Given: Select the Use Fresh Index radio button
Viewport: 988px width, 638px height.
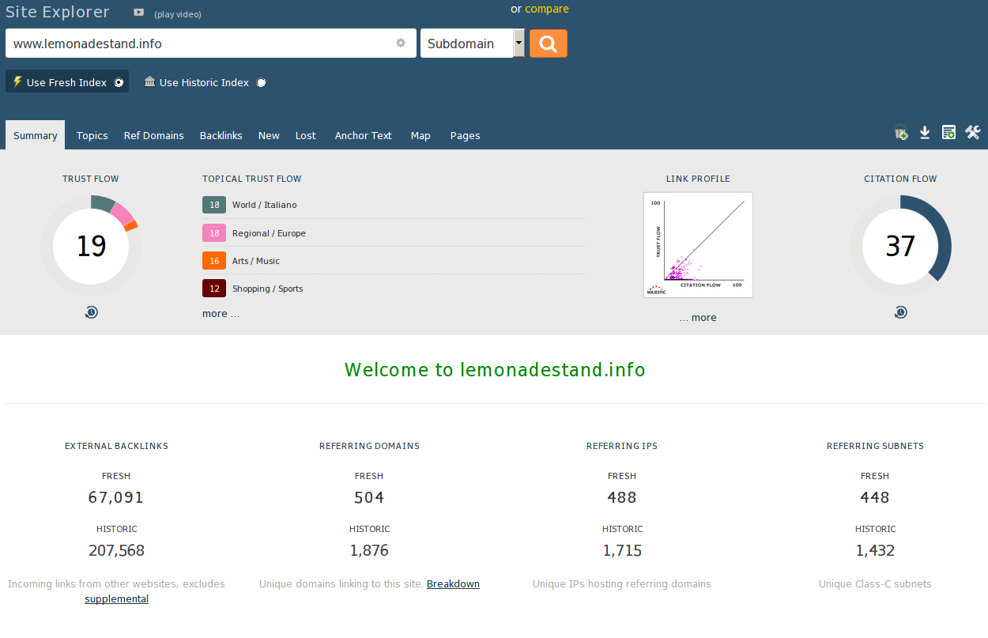Looking at the screenshot, I should (x=119, y=82).
